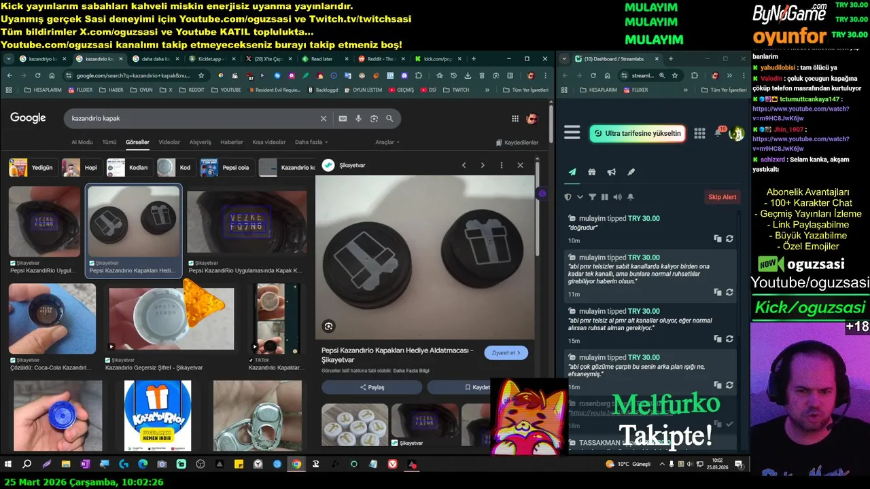This screenshot has height=489, width=870.
Task: Show hidden Windows tray icons chevron
Action: [x=661, y=464]
